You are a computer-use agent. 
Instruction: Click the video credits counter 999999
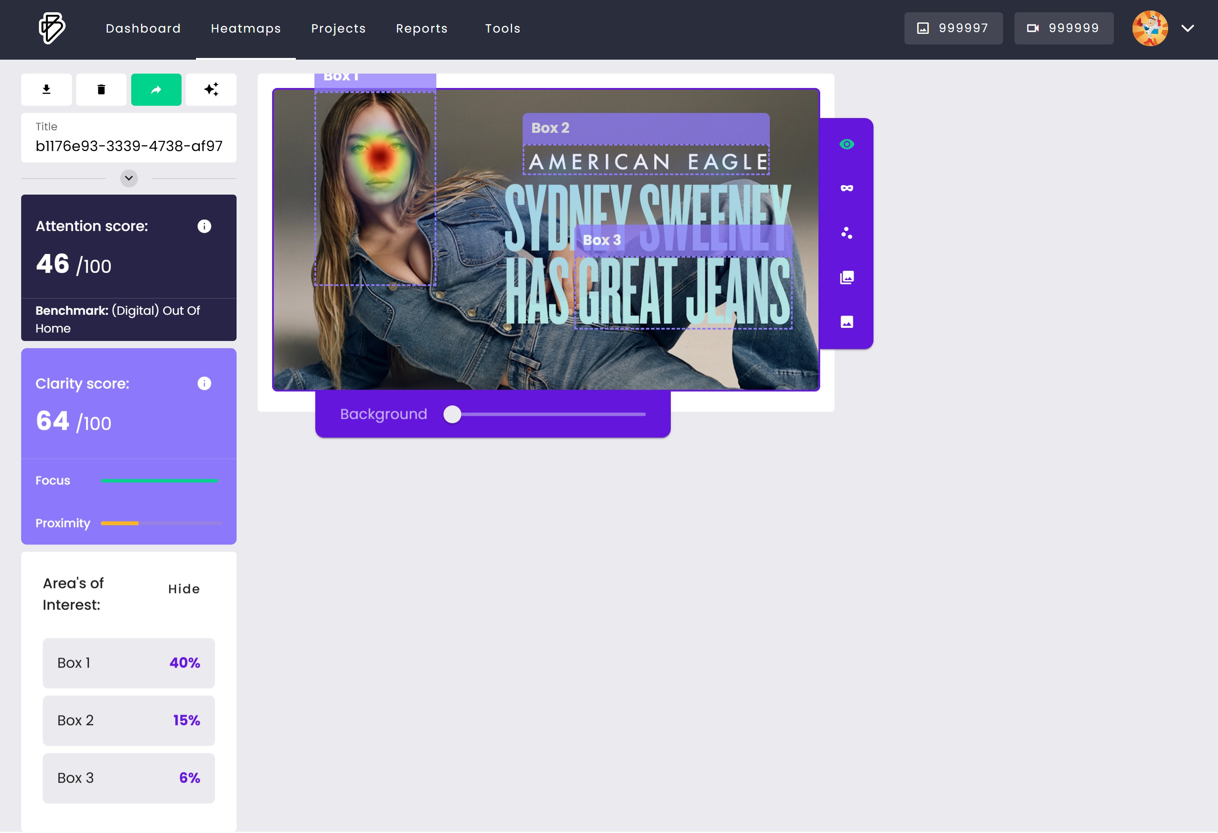point(1064,28)
